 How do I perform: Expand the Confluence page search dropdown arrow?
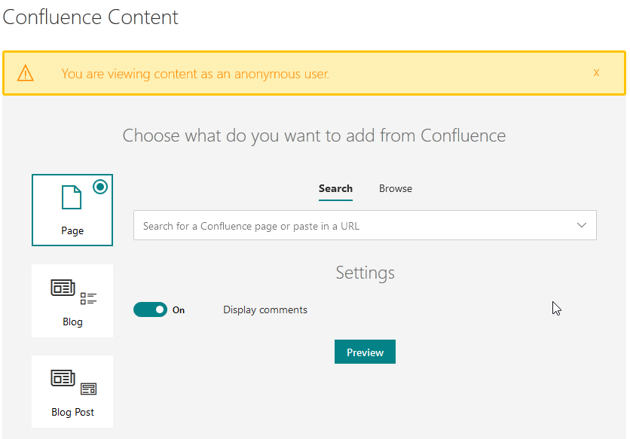(x=581, y=225)
